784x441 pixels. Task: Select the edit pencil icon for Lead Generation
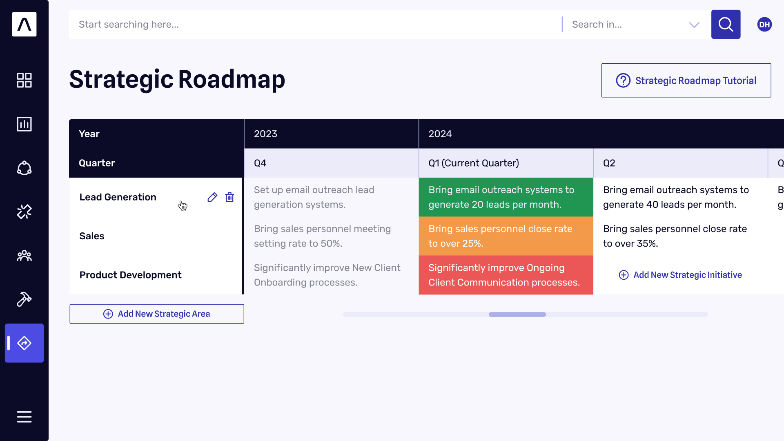pyautogui.click(x=212, y=197)
